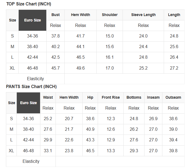Select the Bust column header
This screenshot has height=168, width=190.
(x=55, y=15)
